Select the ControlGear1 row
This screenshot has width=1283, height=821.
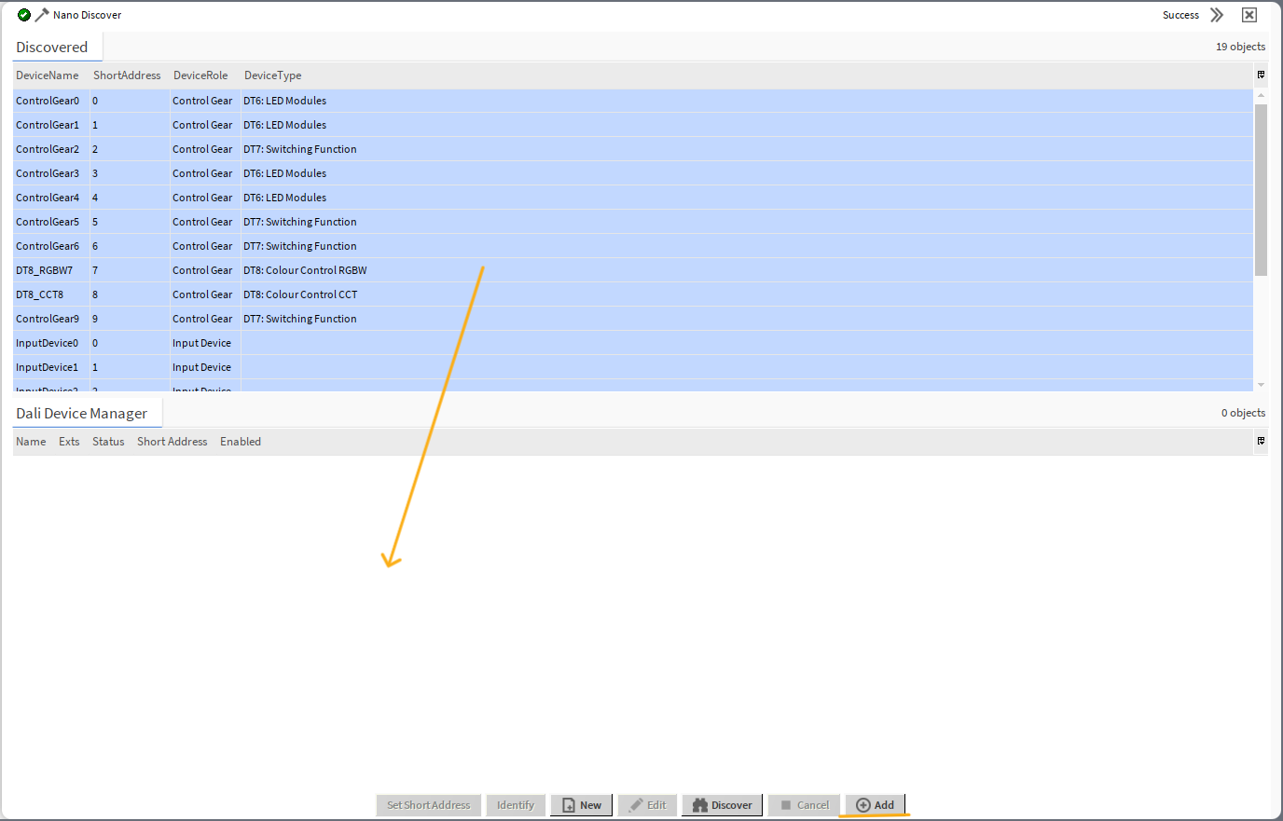(x=633, y=125)
